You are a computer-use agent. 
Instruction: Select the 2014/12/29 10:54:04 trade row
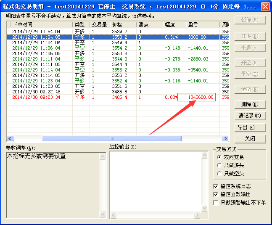pos(38,32)
